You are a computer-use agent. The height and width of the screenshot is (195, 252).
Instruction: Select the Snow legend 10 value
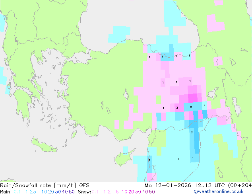tap(124, 192)
